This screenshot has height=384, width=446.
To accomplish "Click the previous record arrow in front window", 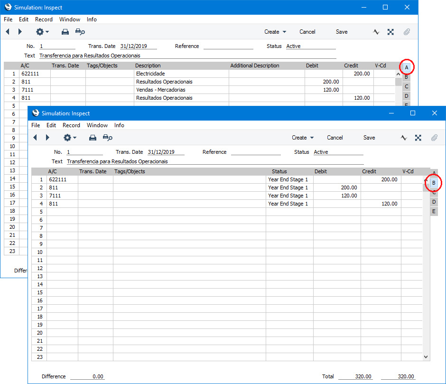I will tap(35, 138).
